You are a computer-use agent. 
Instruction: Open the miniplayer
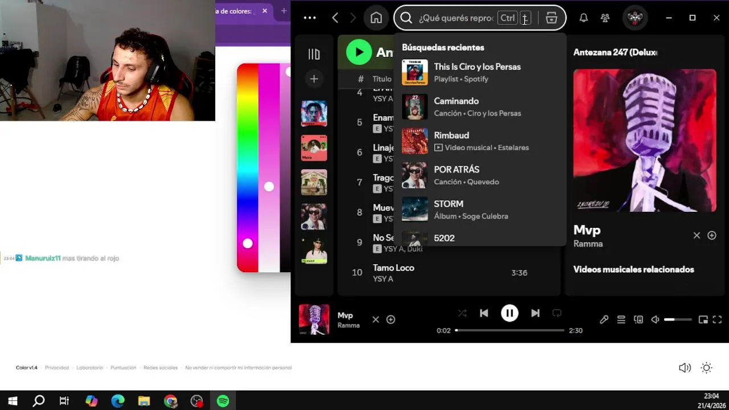(703, 320)
